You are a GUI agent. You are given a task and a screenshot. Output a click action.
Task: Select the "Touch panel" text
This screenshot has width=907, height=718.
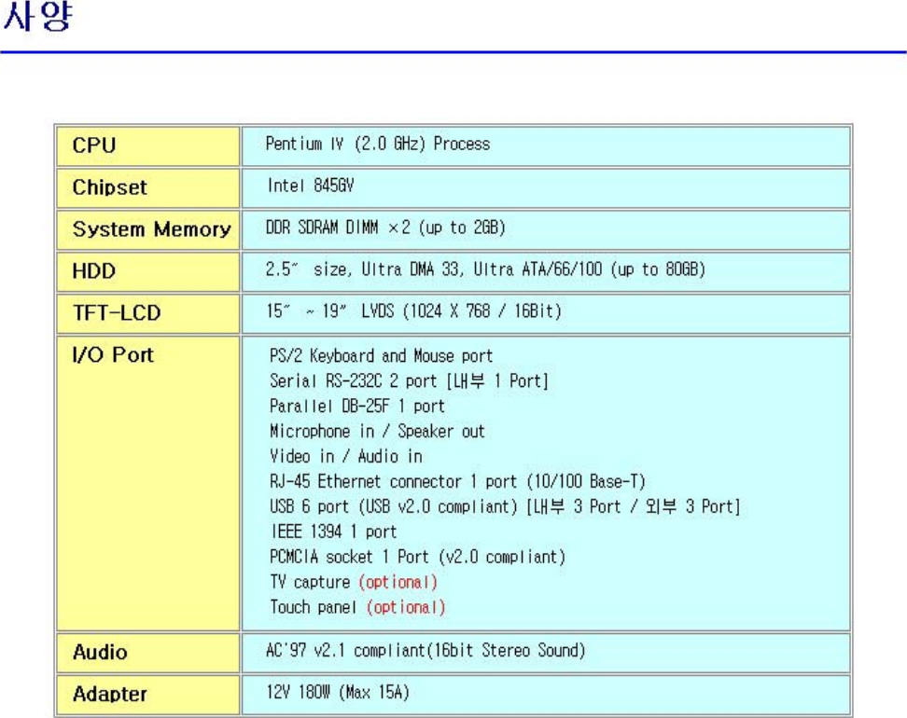(313, 607)
